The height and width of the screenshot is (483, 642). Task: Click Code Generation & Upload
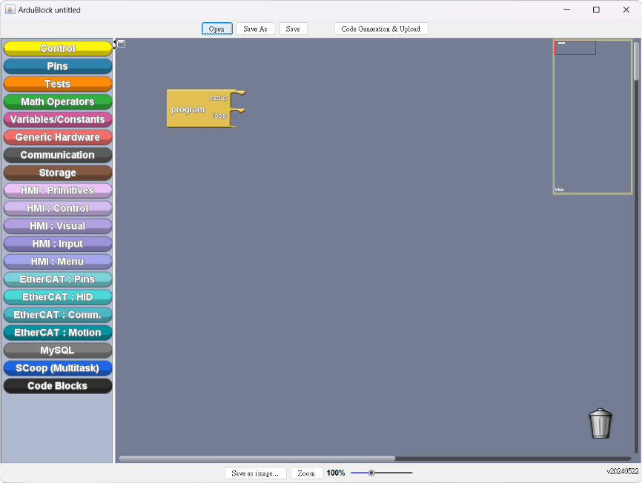pyautogui.click(x=380, y=29)
